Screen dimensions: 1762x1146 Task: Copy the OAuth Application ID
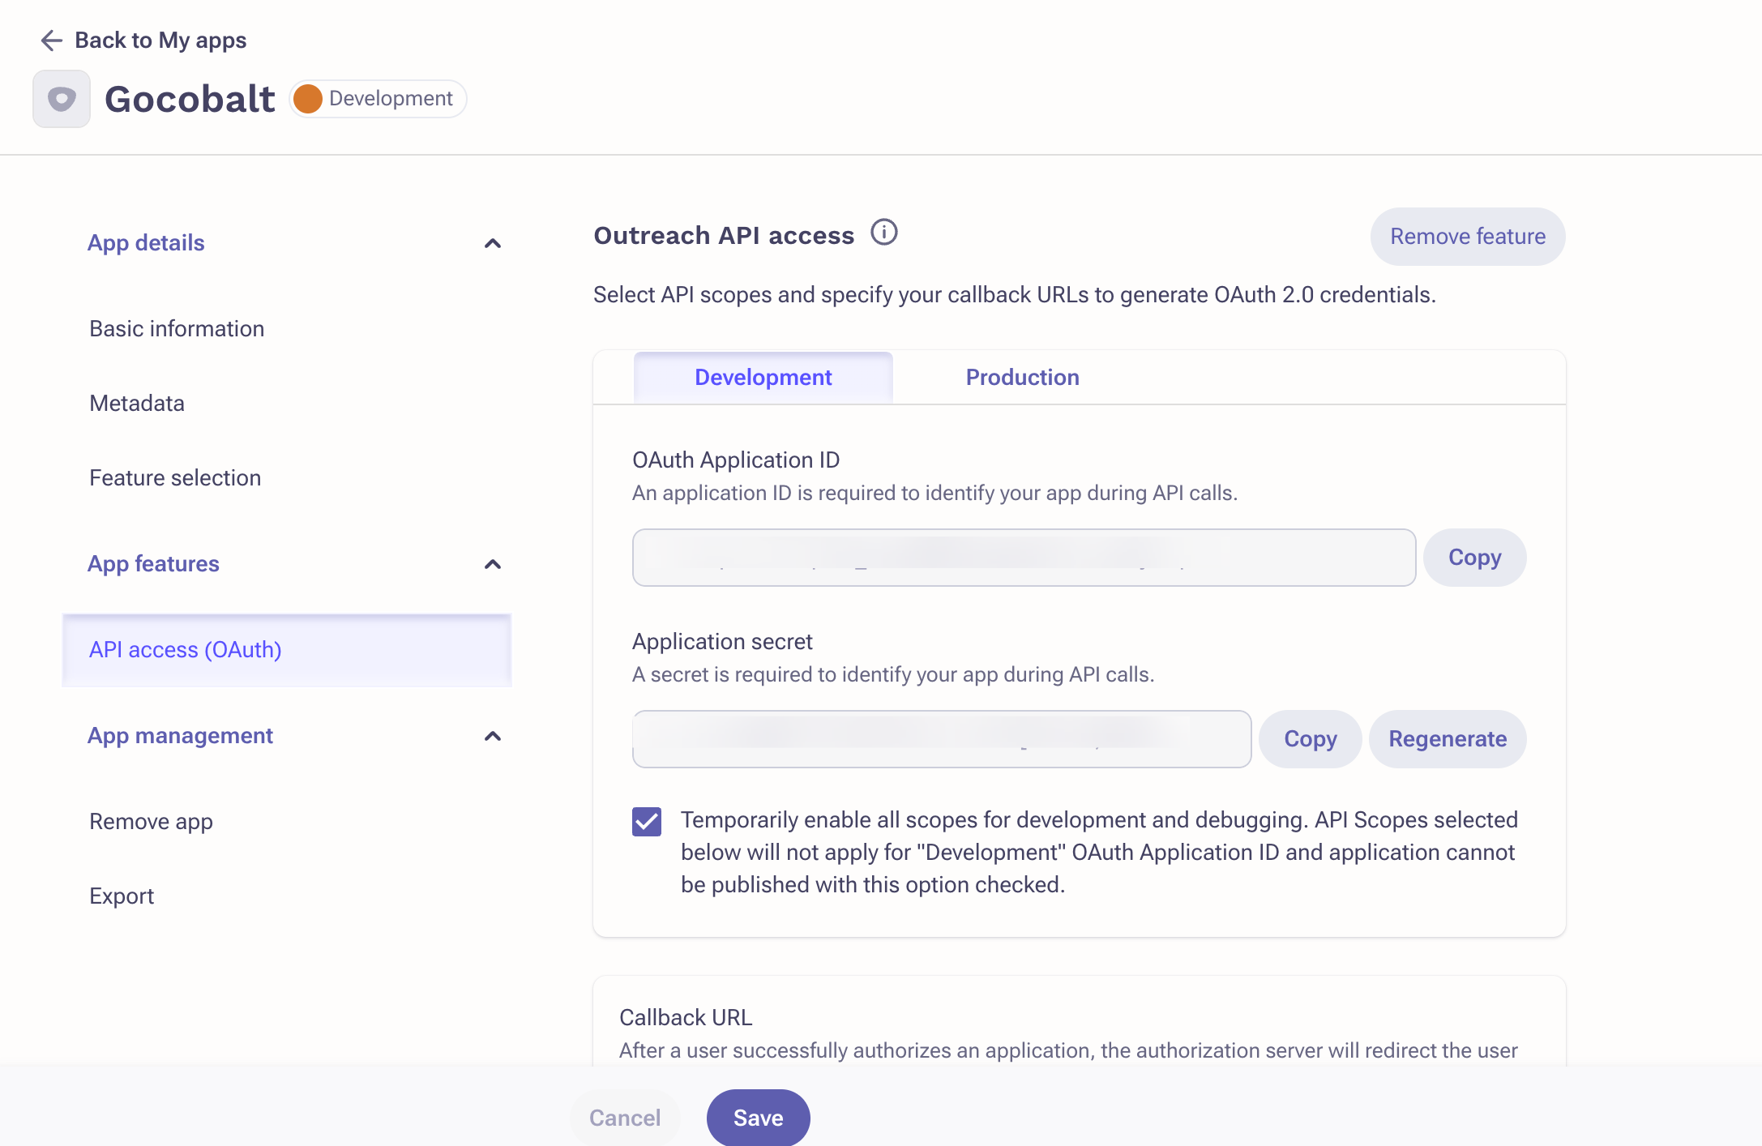coord(1474,558)
